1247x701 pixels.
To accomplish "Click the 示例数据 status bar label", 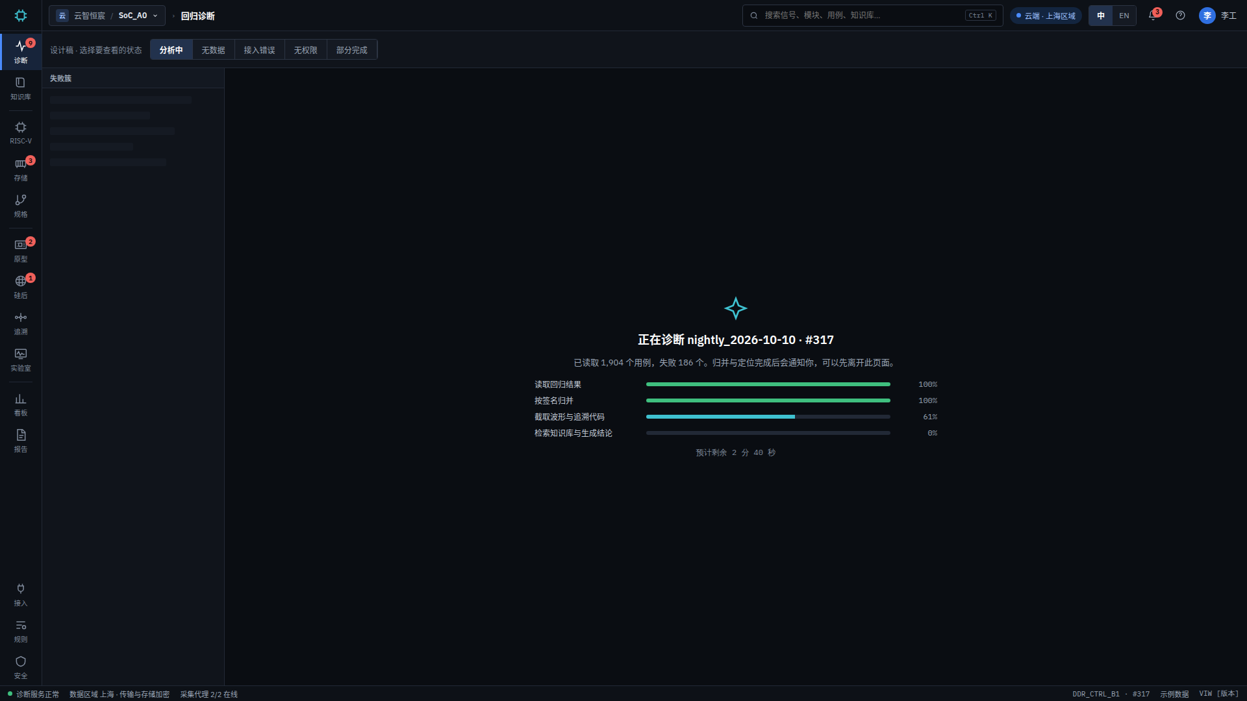I will [1174, 694].
